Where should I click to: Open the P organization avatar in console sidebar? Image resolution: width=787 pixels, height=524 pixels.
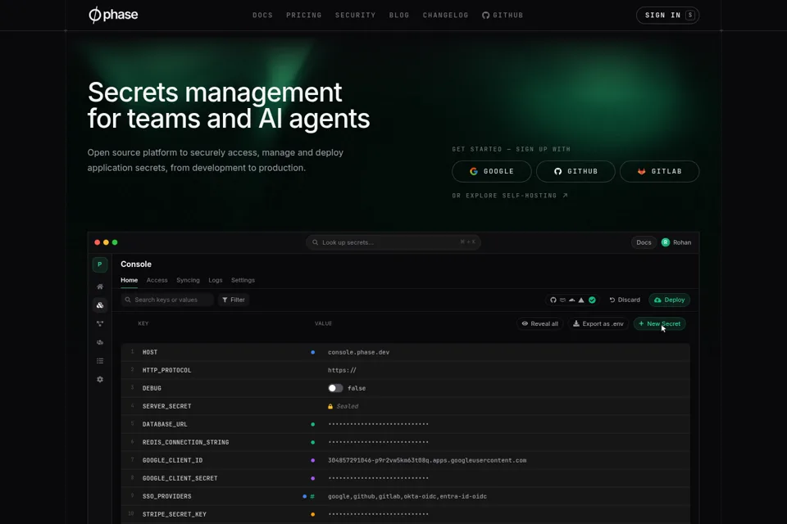(100, 264)
